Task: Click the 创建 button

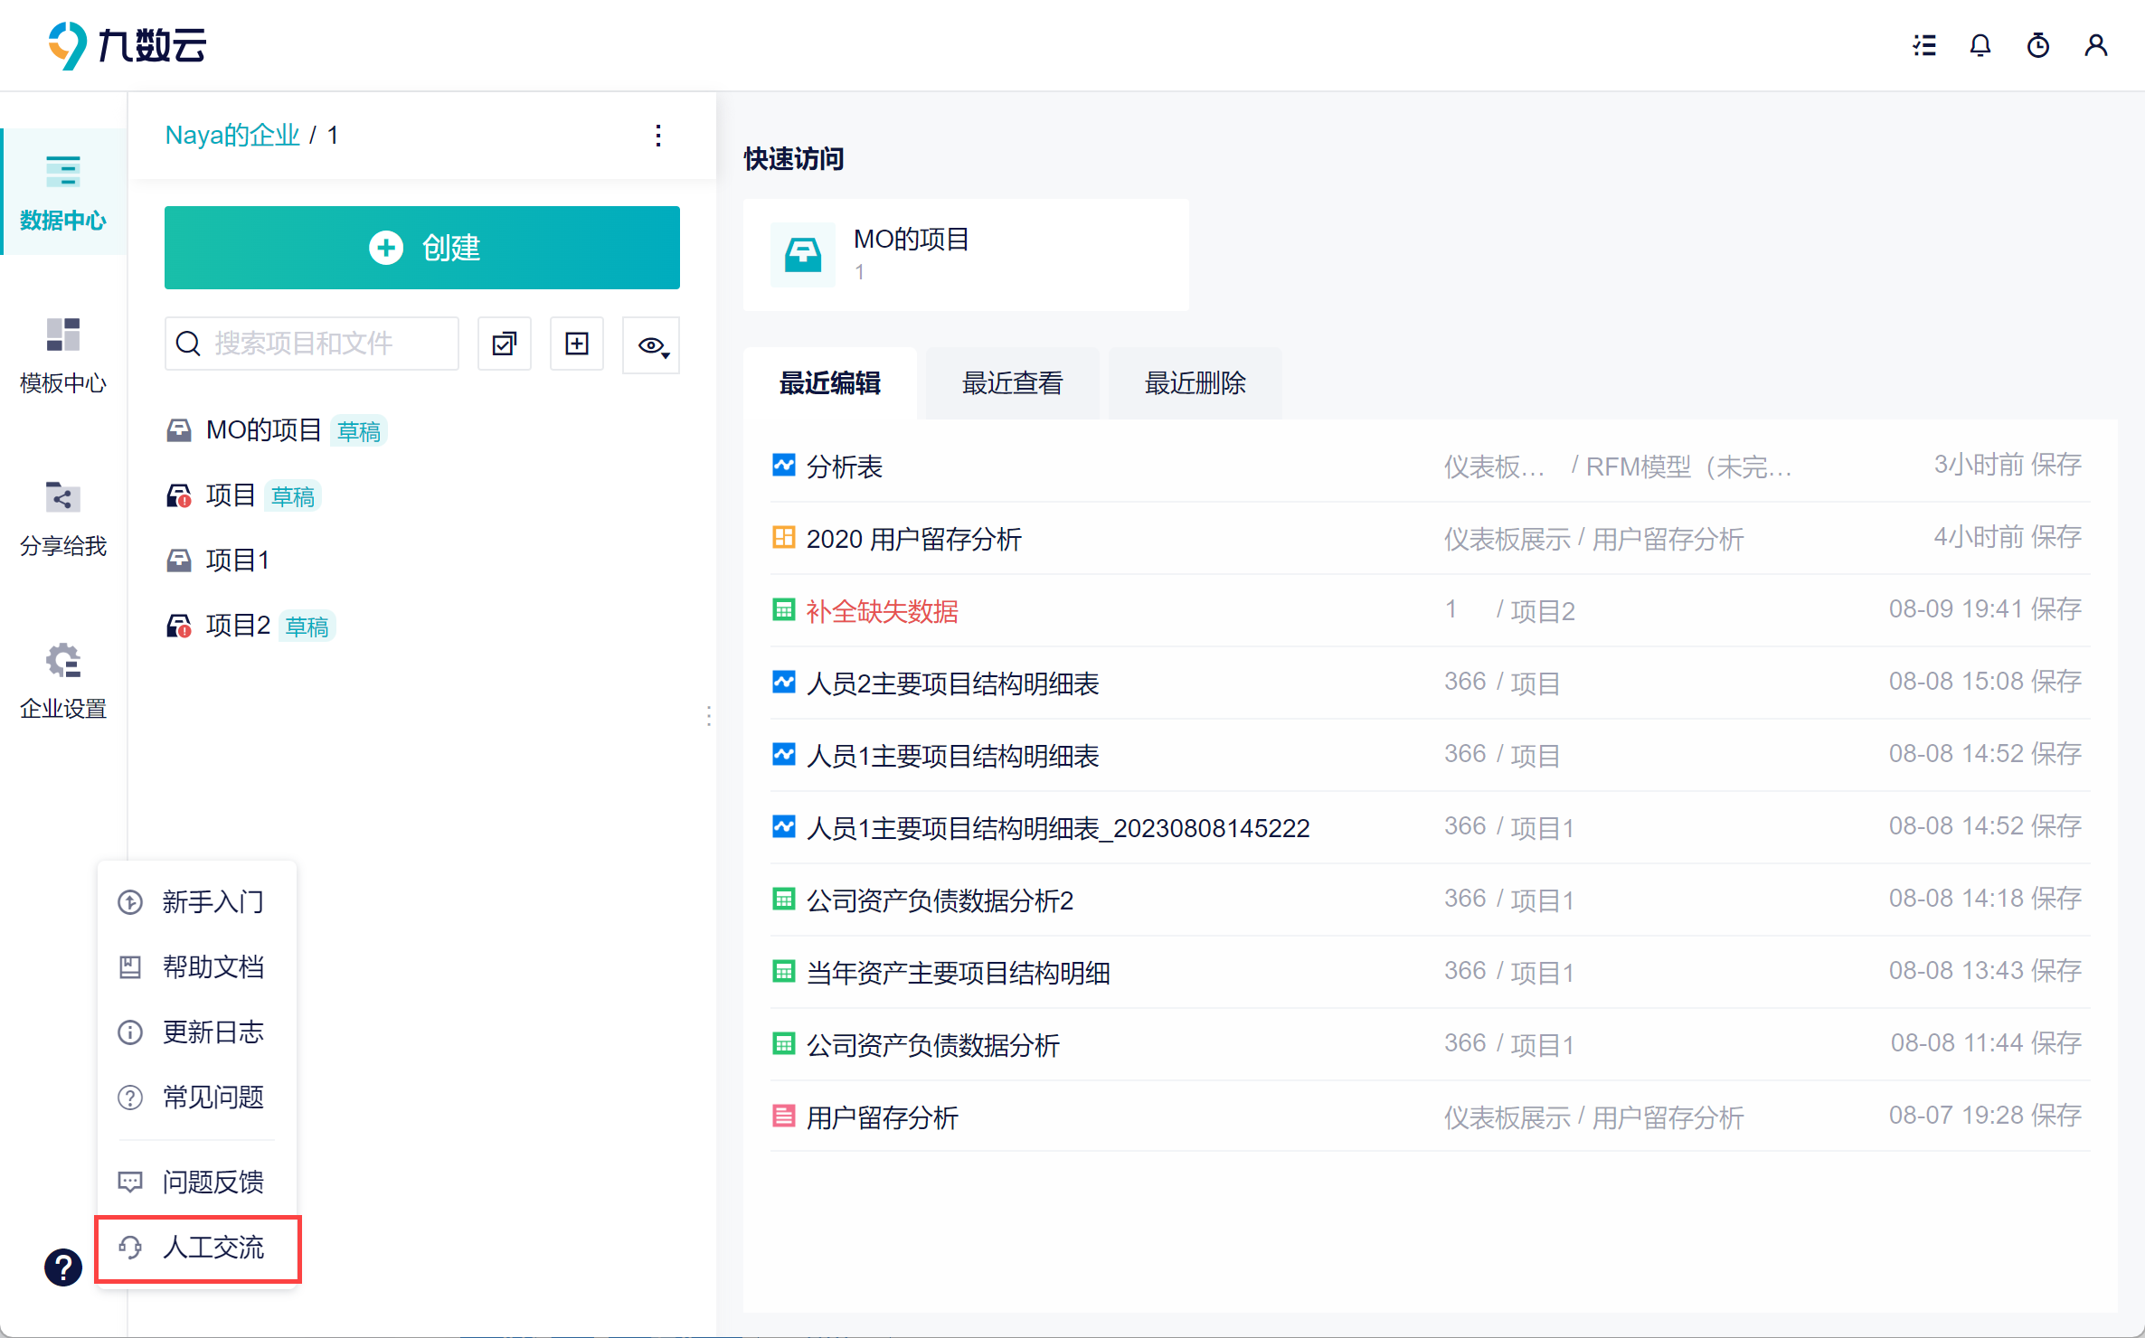Action: tap(421, 248)
